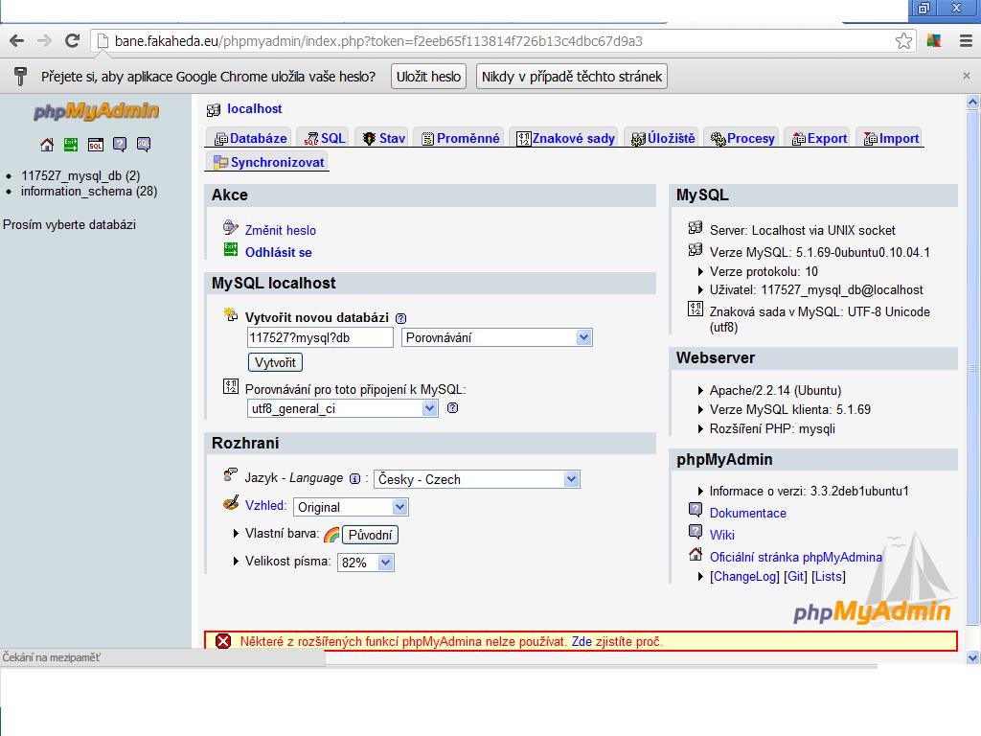The height and width of the screenshot is (736, 981).
Task: Switch to the Import tab
Action: (x=891, y=138)
